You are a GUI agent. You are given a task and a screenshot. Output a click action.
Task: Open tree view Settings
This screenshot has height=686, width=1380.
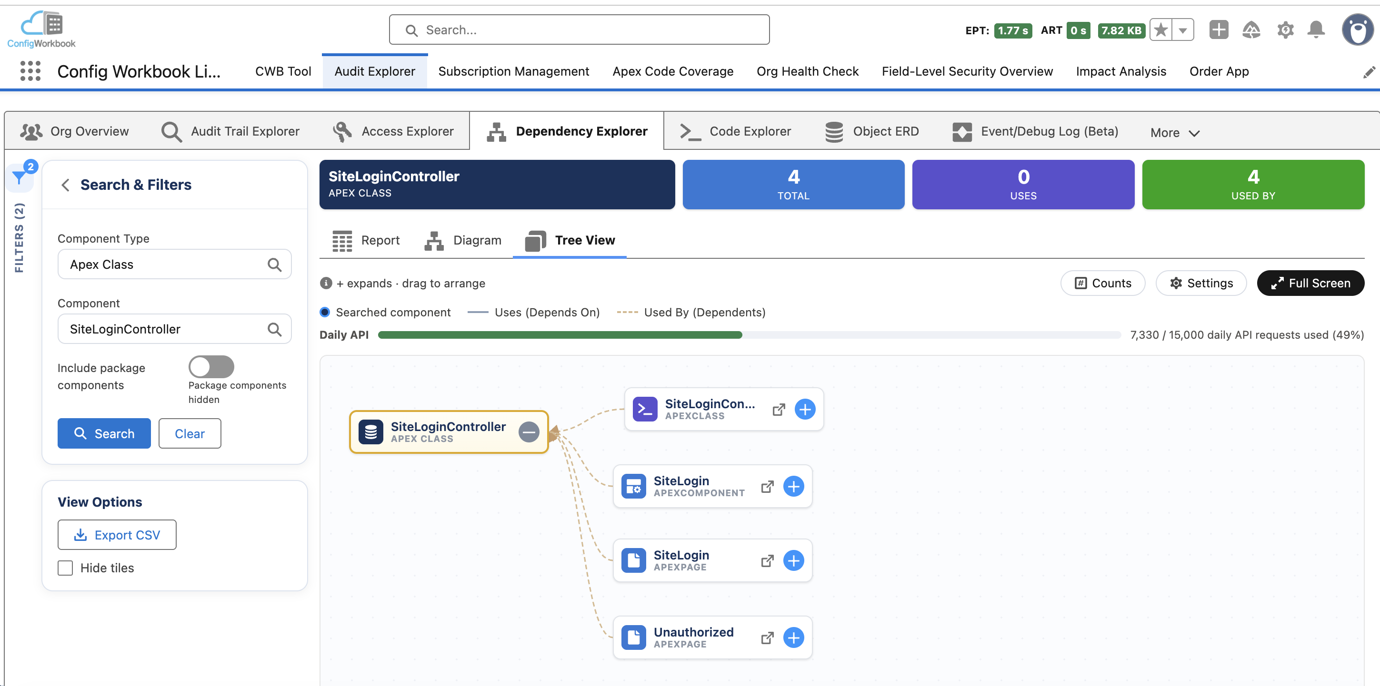[1201, 283]
